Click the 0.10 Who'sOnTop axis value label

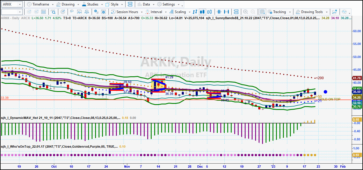coord(356,155)
